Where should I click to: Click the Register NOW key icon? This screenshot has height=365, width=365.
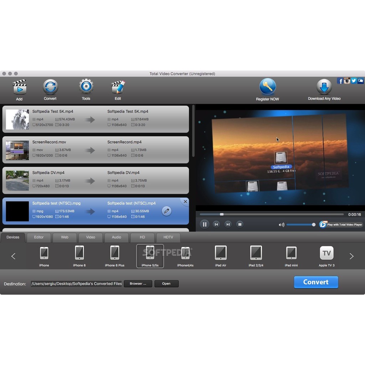268,87
